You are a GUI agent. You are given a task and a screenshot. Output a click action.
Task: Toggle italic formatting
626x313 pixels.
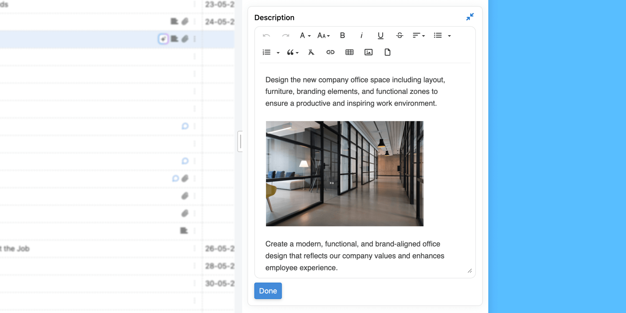pos(362,35)
